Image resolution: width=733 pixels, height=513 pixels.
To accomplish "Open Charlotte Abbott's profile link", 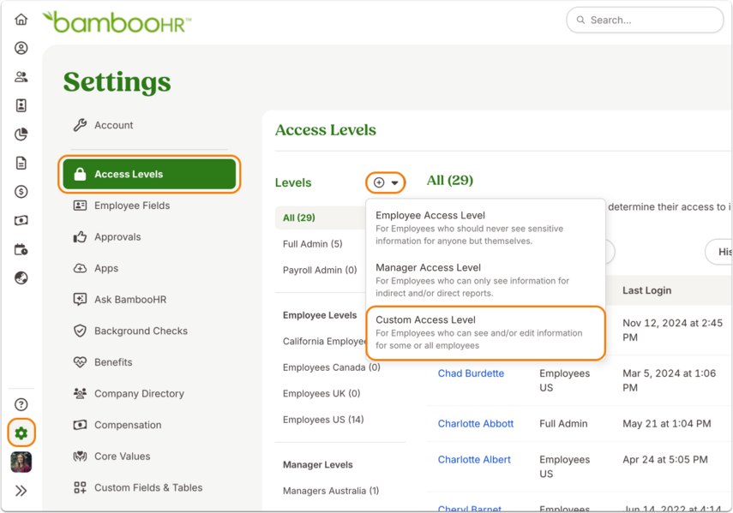I will 476,423.
